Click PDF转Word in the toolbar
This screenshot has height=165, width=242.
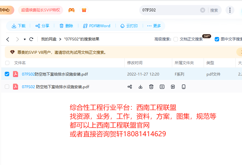tap(96, 26)
